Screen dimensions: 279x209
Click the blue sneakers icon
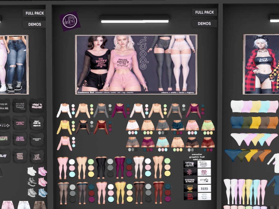(x=42, y=192)
